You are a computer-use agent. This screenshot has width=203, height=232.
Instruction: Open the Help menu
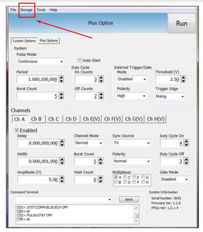coord(53,10)
